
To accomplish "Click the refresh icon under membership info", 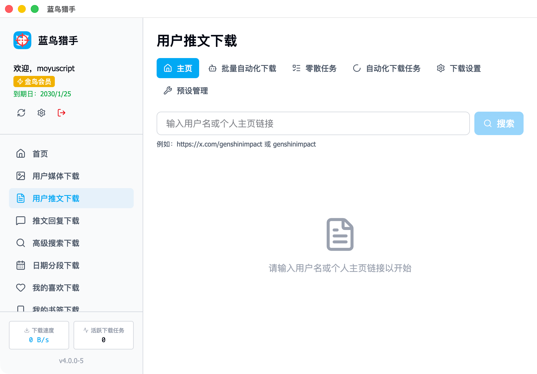I will point(21,113).
